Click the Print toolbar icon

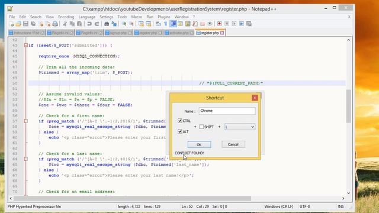(55, 24)
